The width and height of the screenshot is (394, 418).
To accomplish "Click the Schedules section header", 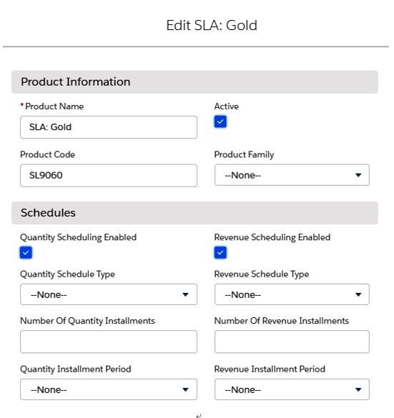I will click(x=194, y=213).
